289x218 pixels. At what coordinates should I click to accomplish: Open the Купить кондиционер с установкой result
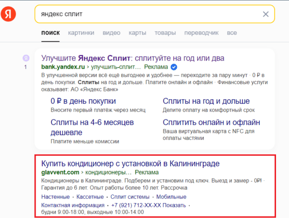[131, 163]
